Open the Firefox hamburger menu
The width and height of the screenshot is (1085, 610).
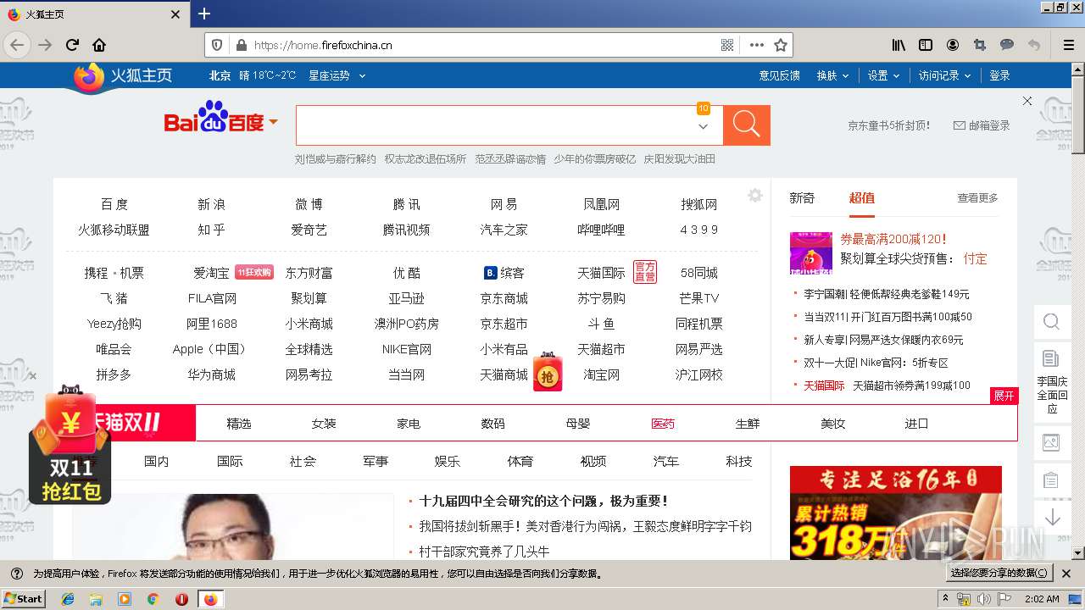pyautogui.click(x=1068, y=45)
